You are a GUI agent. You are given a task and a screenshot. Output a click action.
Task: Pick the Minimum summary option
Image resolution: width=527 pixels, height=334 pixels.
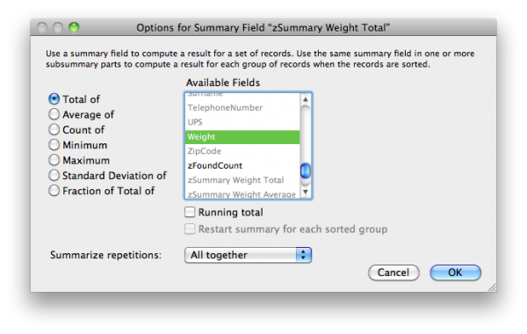point(54,145)
